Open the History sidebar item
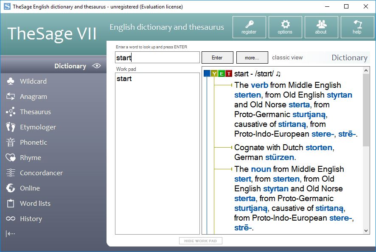376x252 pixels. pos(31,218)
